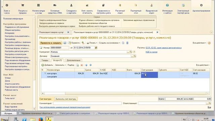Launch Firefox from the taskbar
This screenshot has height=121, width=215.
(x=41, y=119)
